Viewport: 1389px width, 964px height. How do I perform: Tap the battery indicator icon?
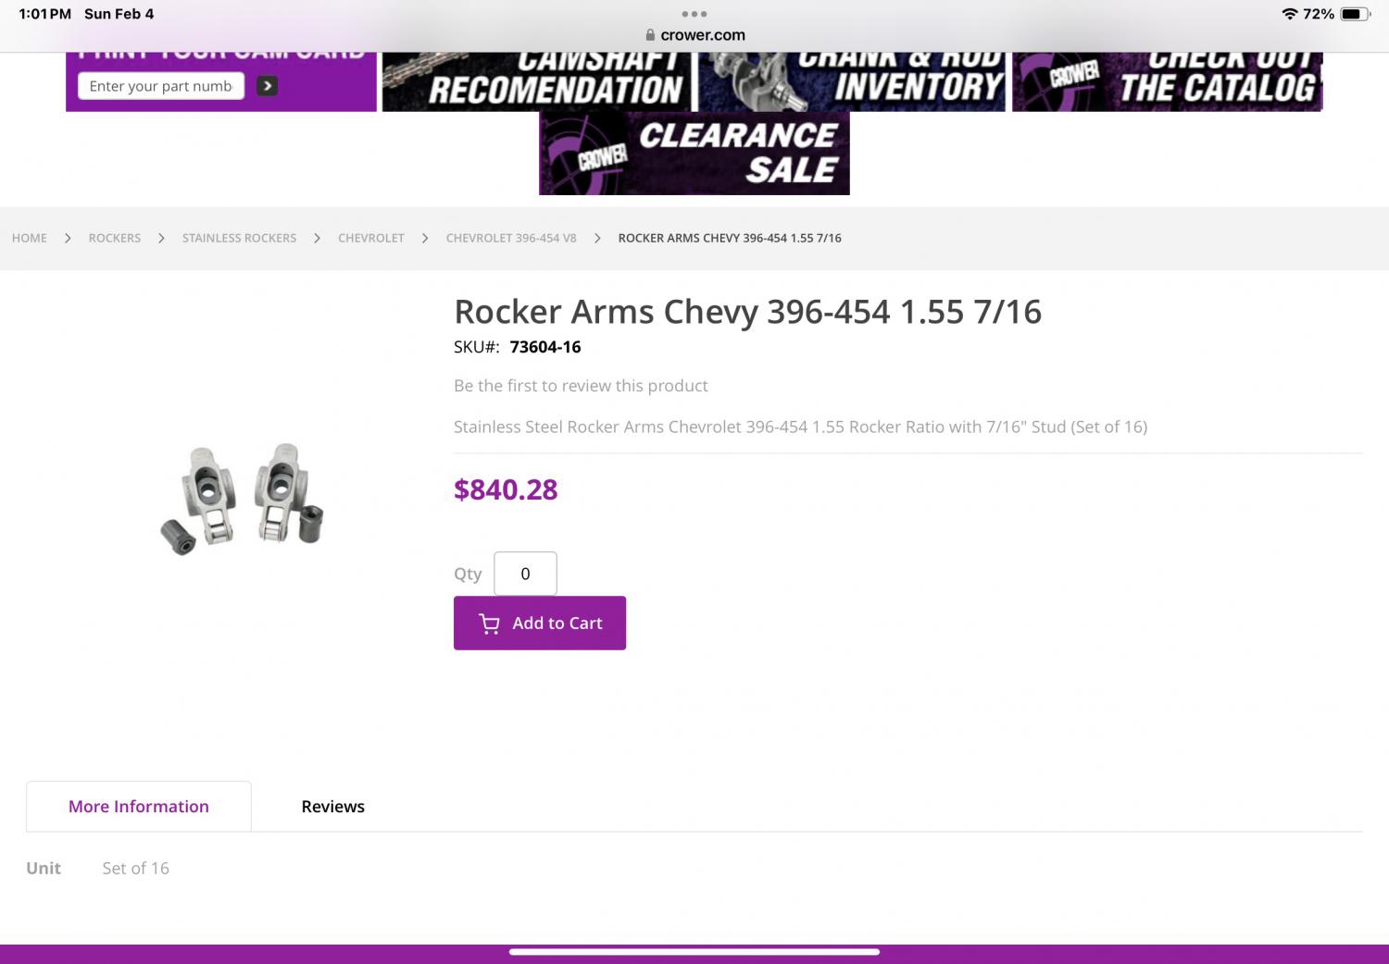coord(1355,14)
